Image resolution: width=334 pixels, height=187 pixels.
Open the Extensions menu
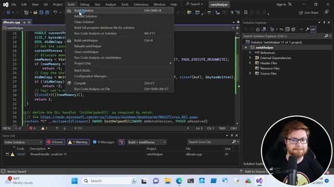(x=141, y=4)
